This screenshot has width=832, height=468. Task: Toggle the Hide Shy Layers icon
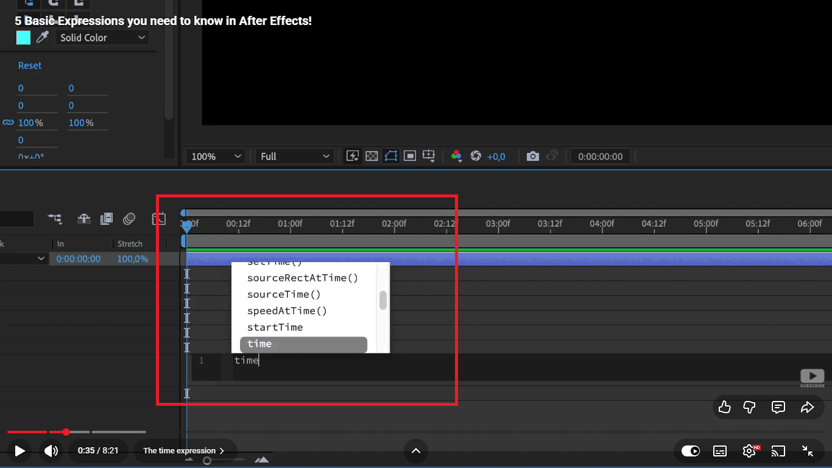coord(84,218)
